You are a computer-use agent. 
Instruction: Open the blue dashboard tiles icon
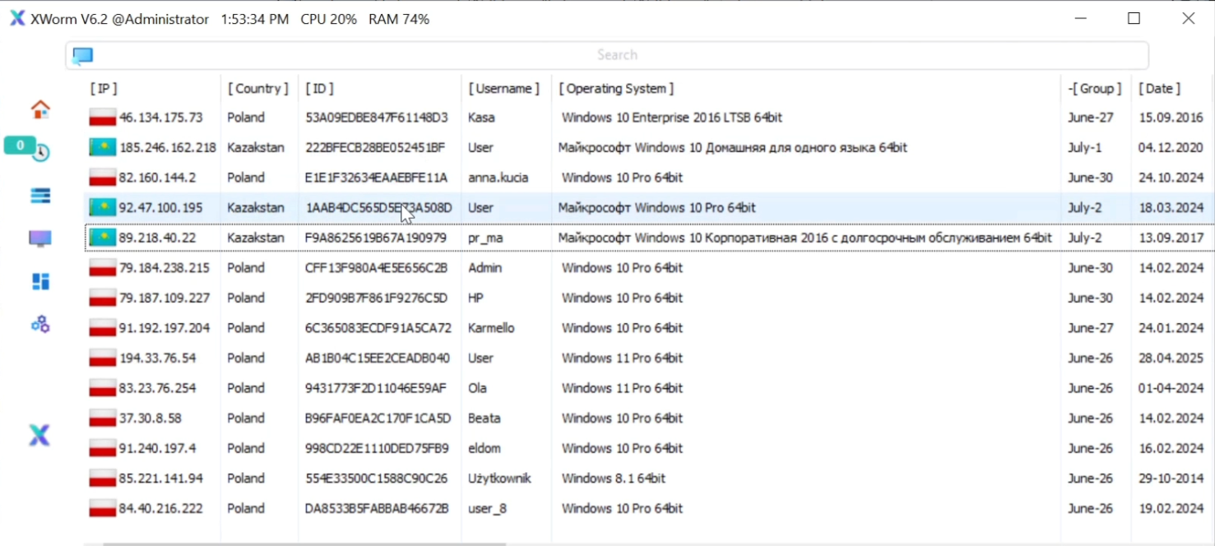pos(40,282)
